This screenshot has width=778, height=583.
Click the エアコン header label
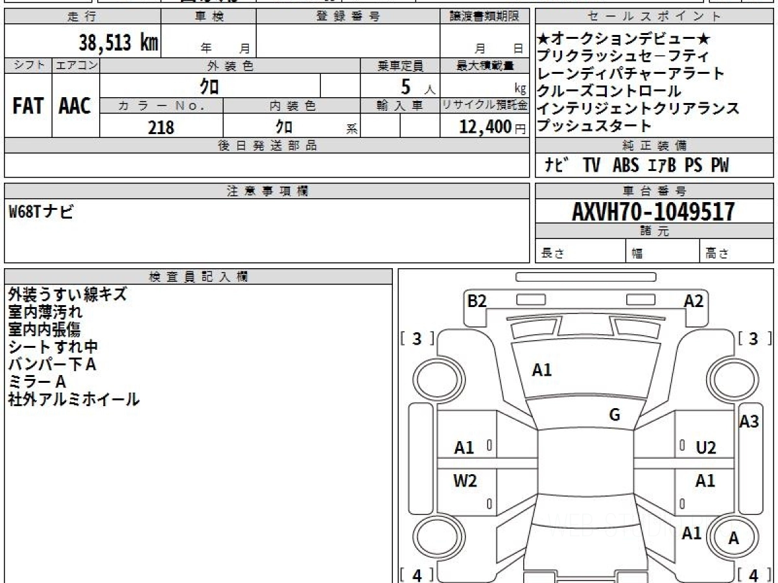(76, 65)
